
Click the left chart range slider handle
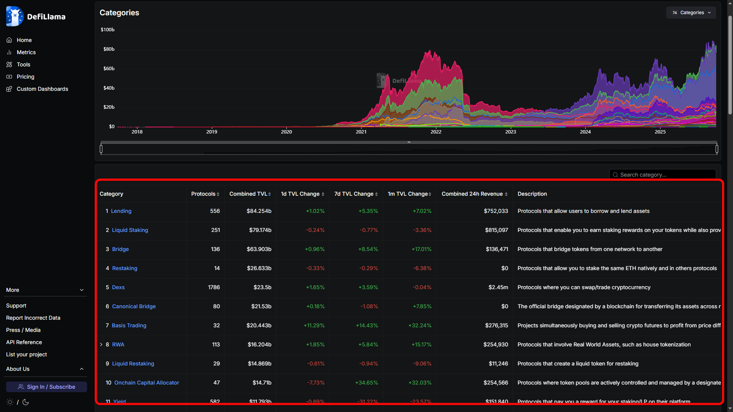pos(101,149)
